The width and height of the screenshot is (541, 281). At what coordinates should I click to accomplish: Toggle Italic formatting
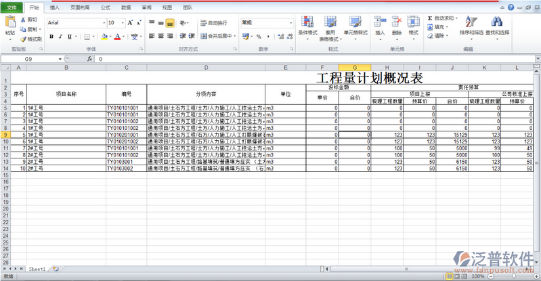point(60,36)
